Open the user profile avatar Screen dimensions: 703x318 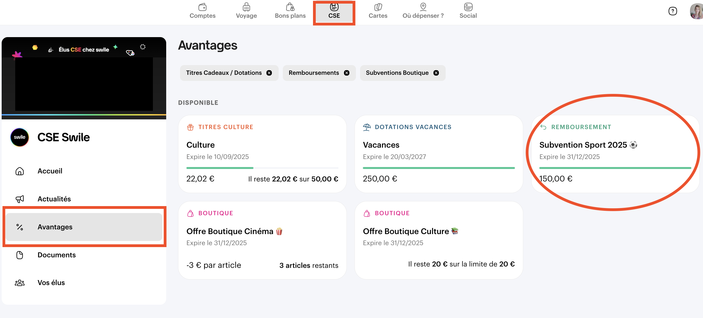pos(696,11)
